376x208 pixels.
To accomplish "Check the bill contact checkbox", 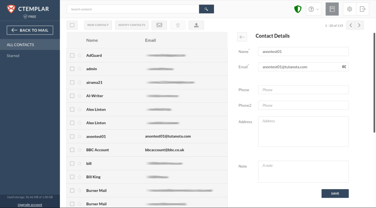I will click(x=72, y=163).
